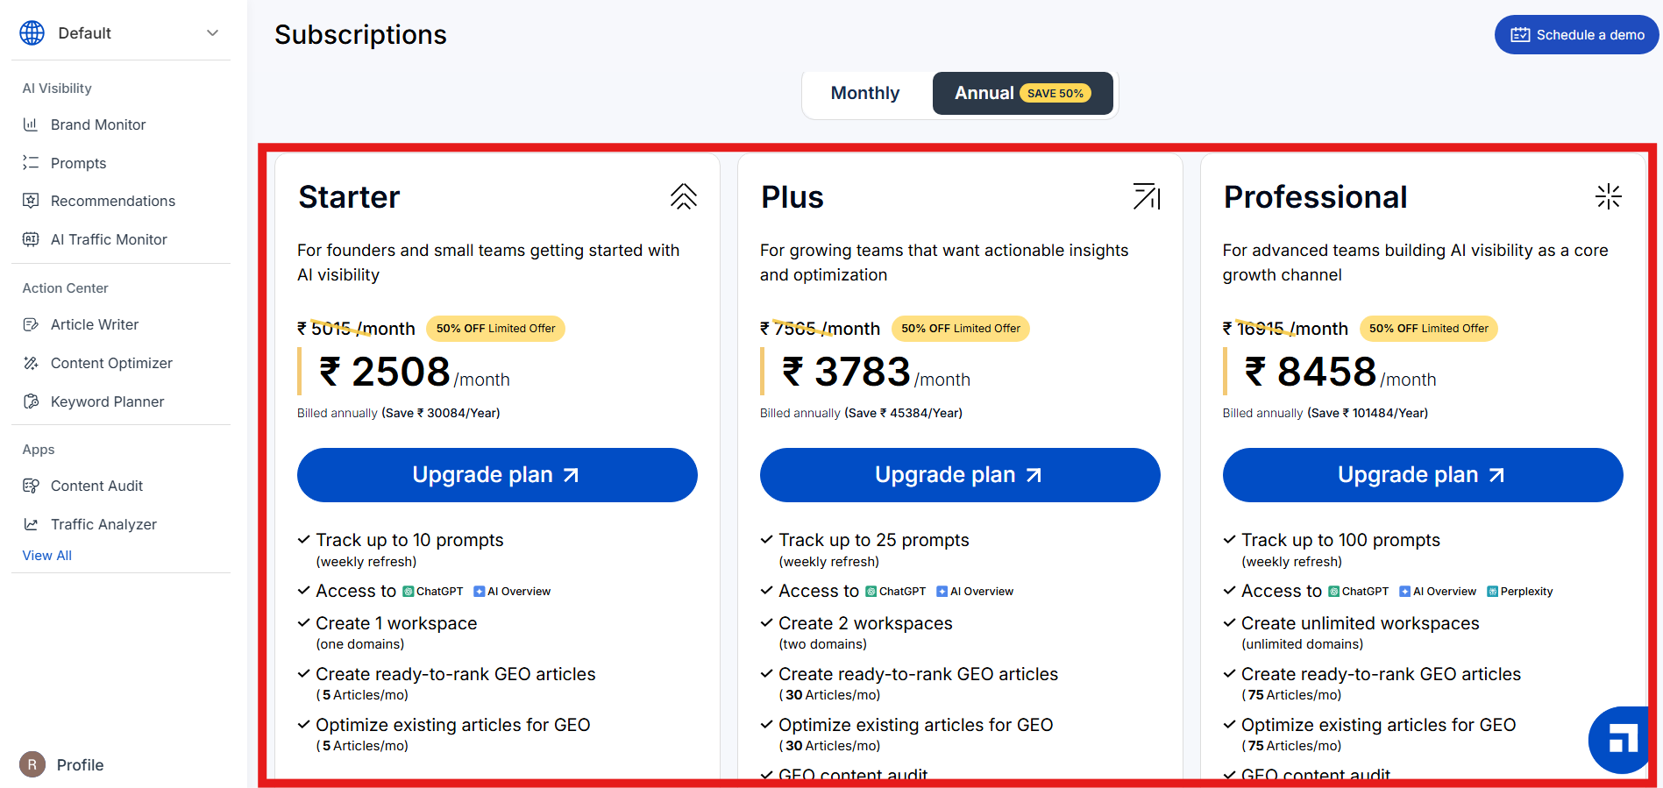The height and width of the screenshot is (788, 1663).
Task: Click Upgrade plan for Plus
Action: pos(960,475)
